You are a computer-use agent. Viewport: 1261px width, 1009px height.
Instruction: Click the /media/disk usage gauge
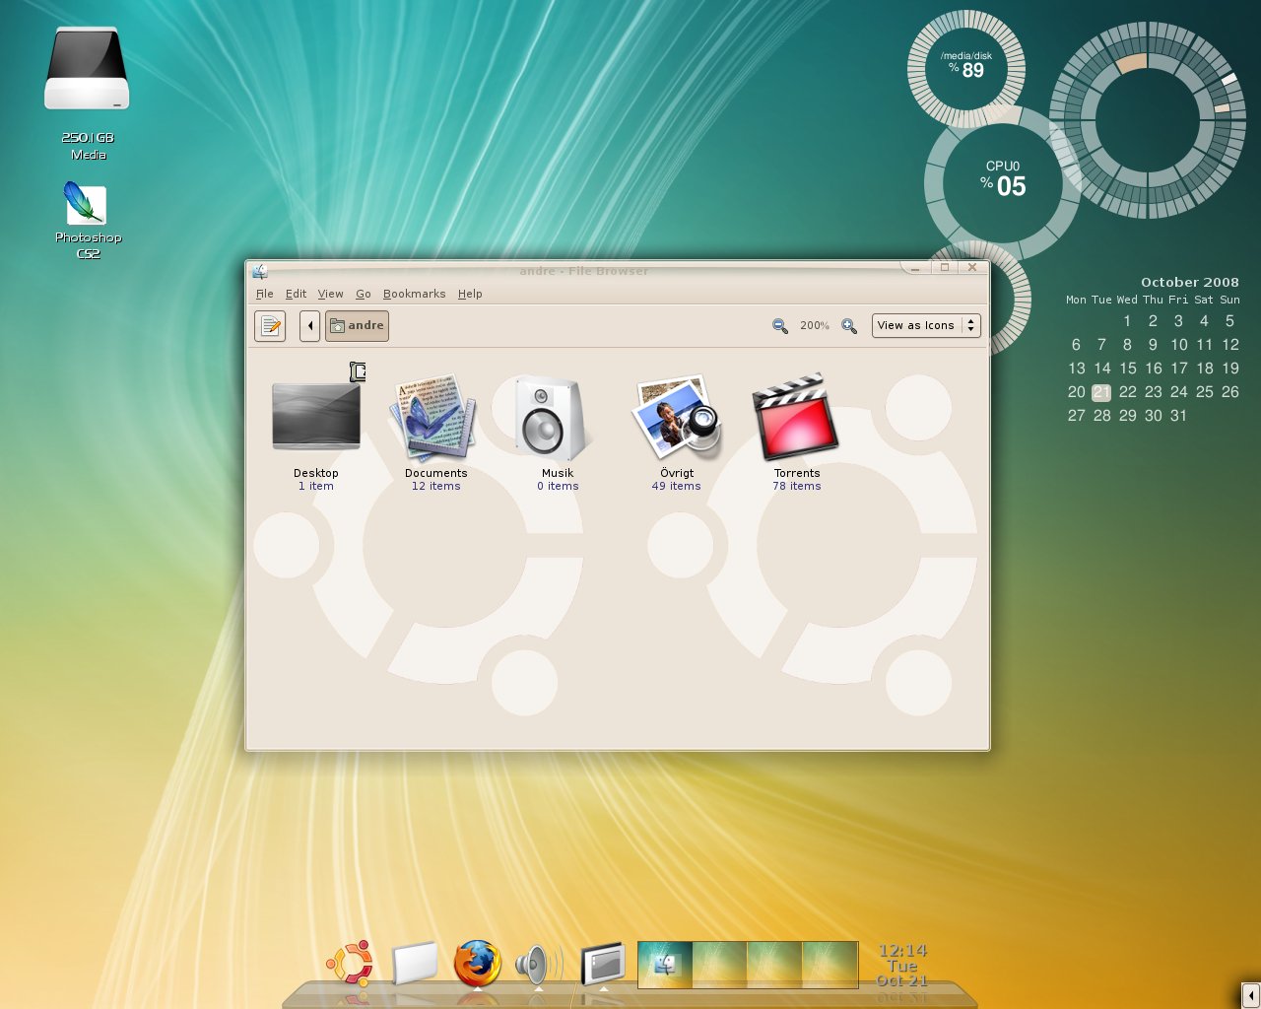pyautogui.click(x=966, y=68)
